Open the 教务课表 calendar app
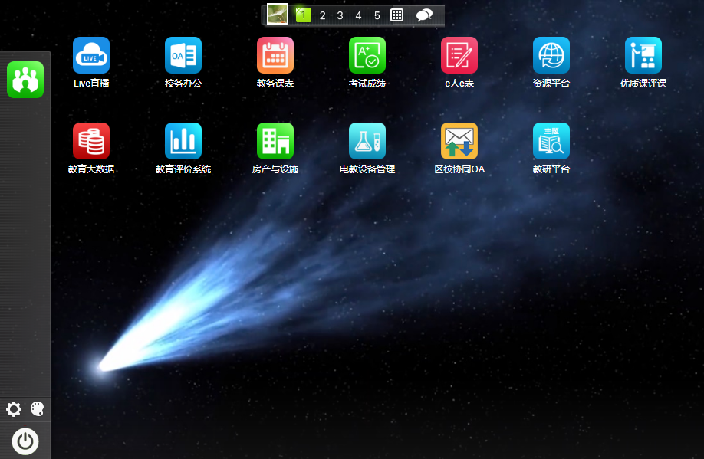The height and width of the screenshot is (459, 704). click(275, 55)
